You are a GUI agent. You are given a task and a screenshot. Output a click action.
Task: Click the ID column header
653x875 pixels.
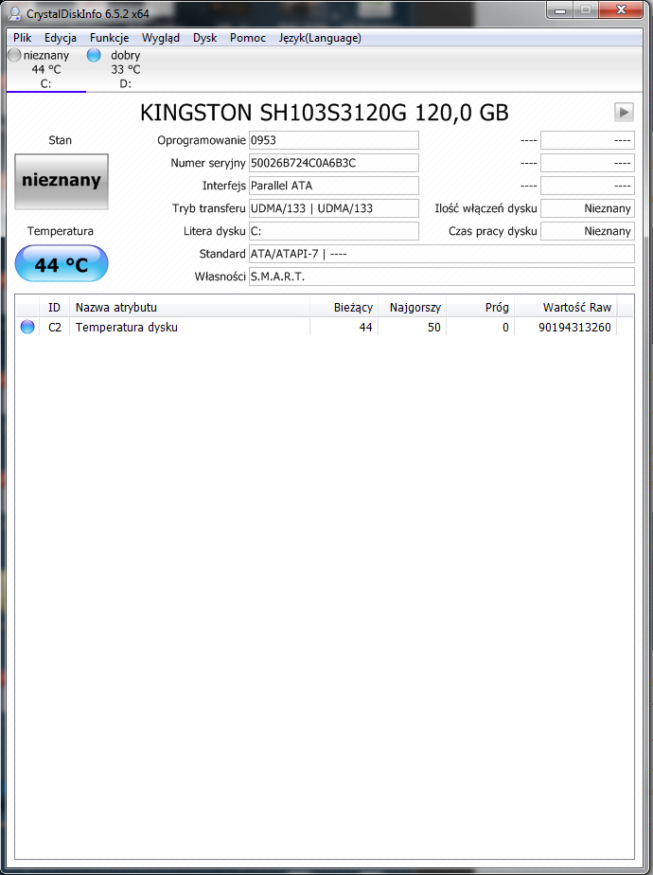54,308
